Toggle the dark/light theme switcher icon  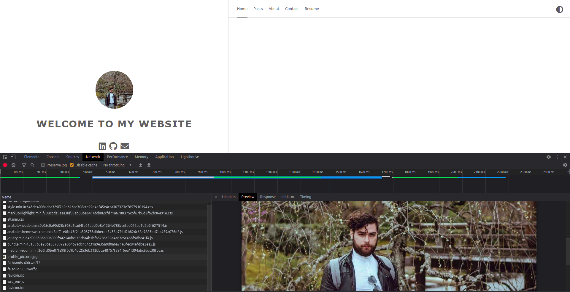click(x=559, y=9)
